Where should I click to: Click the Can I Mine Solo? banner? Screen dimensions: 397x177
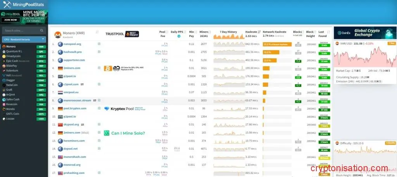tap(124, 133)
